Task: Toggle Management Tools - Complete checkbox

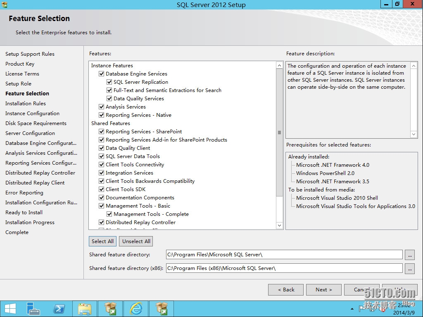Action: pyautogui.click(x=109, y=214)
